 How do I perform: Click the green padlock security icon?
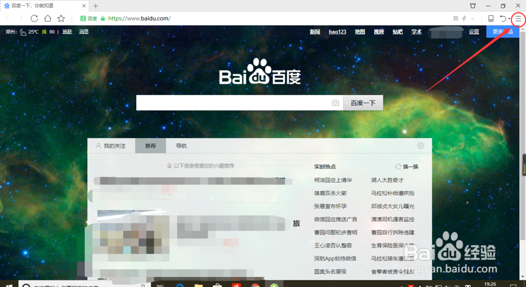(103, 18)
